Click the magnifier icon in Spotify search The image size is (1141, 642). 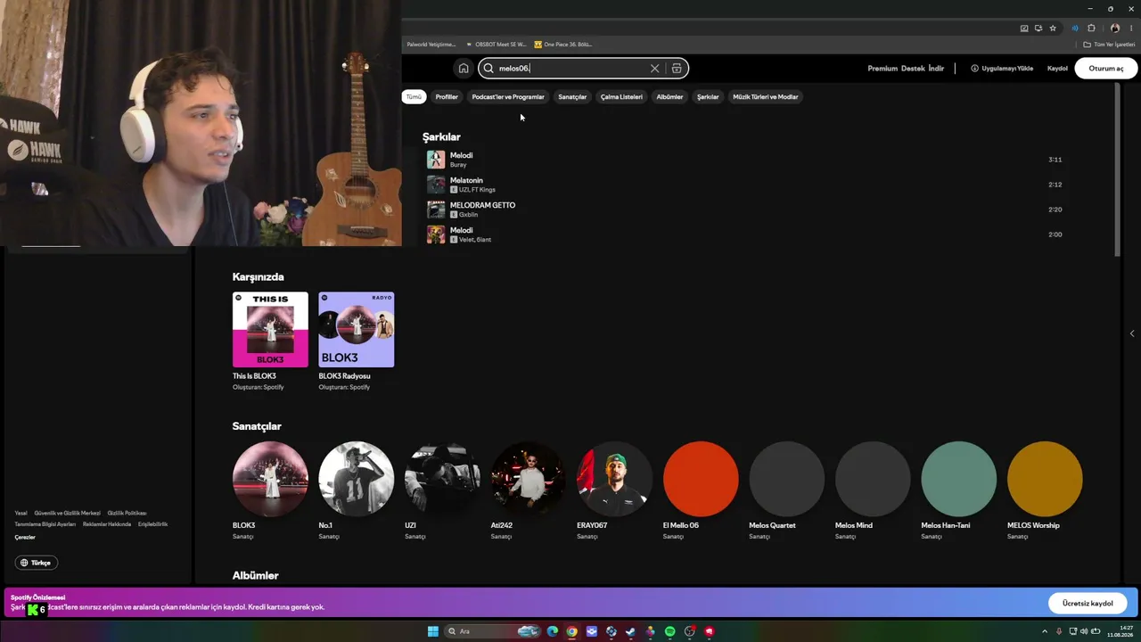click(x=488, y=68)
